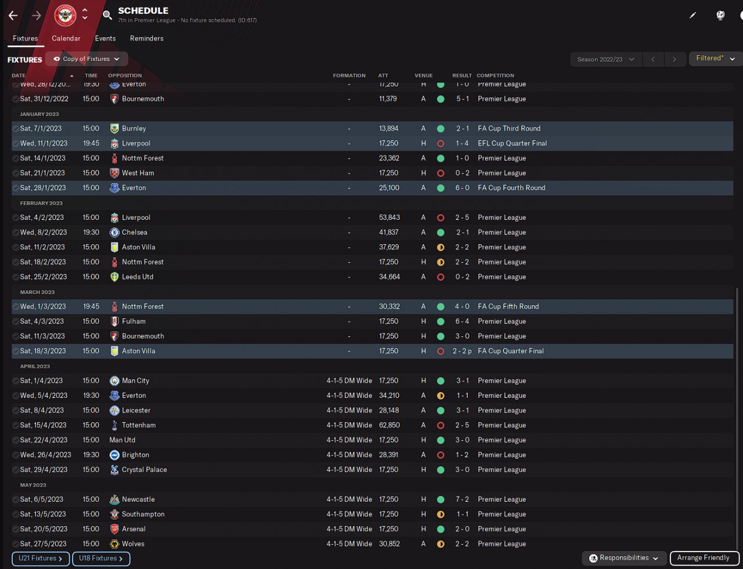Image resolution: width=743 pixels, height=569 pixels.
Task: Click the pencil edit icon
Action: (692, 15)
